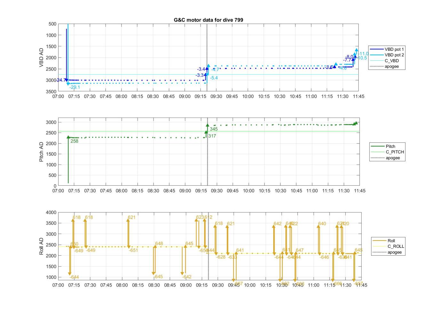Click the 'Pitch AD' y-axis label
The image size is (448, 315).
tap(41, 152)
